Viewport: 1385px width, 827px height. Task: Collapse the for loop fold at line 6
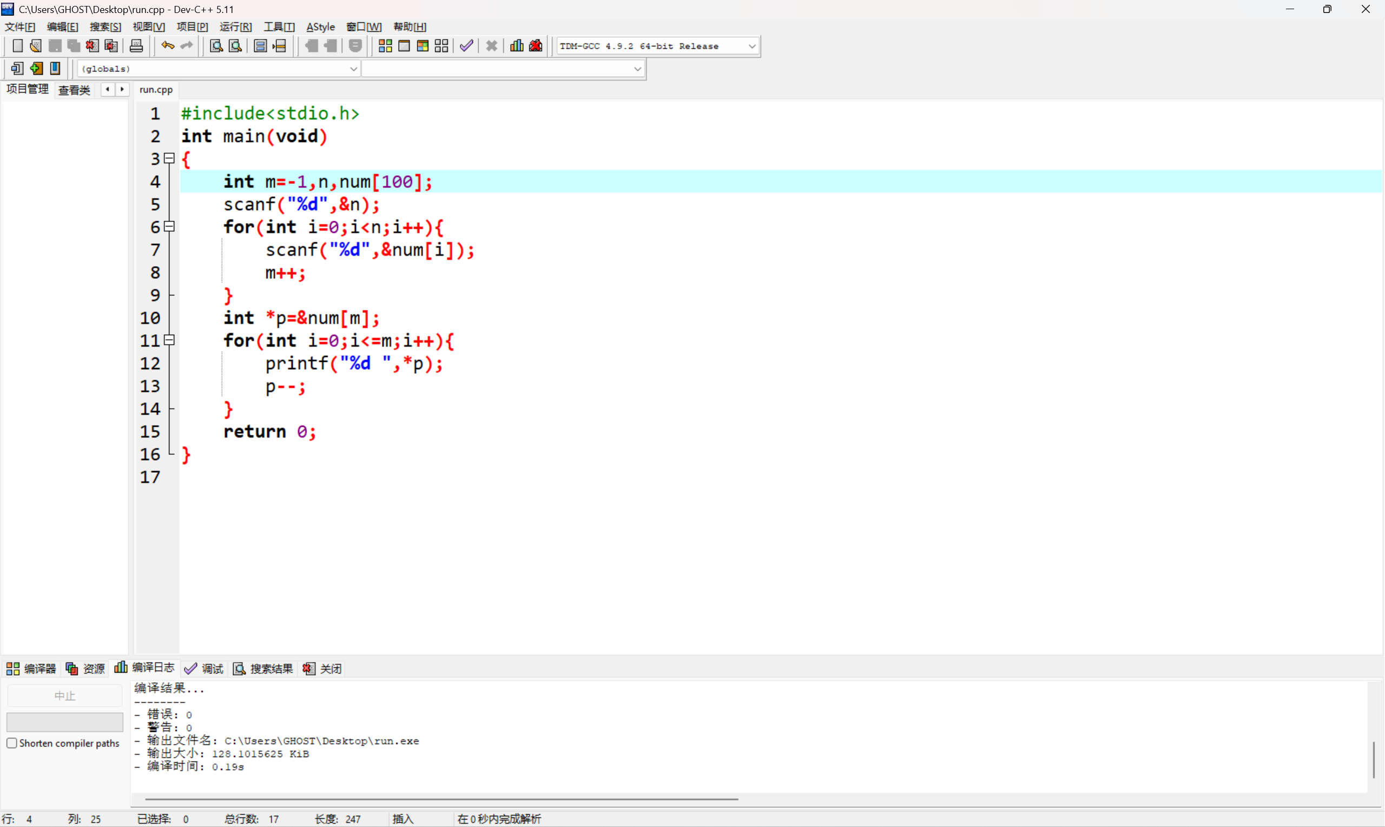(x=170, y=226)
